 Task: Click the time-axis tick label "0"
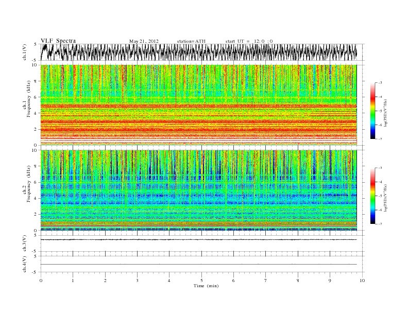pos(41,281)
